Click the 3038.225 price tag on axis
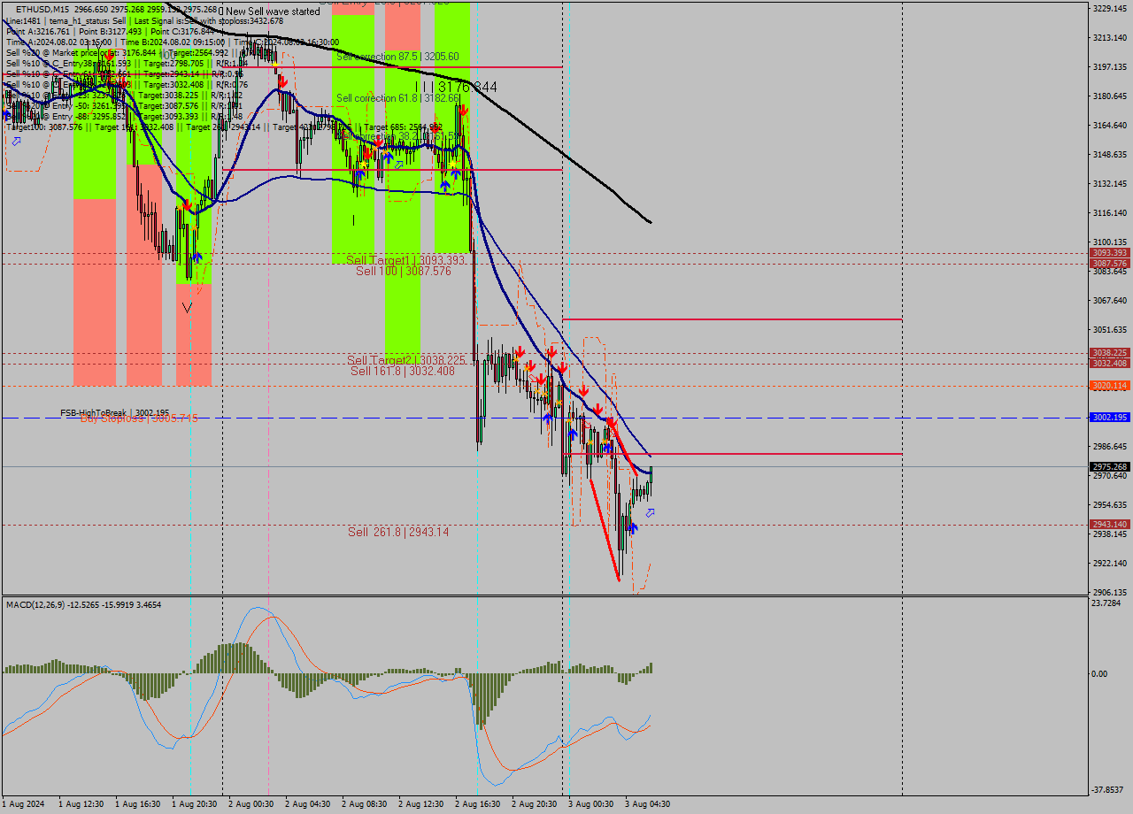 pos(1109,353)
